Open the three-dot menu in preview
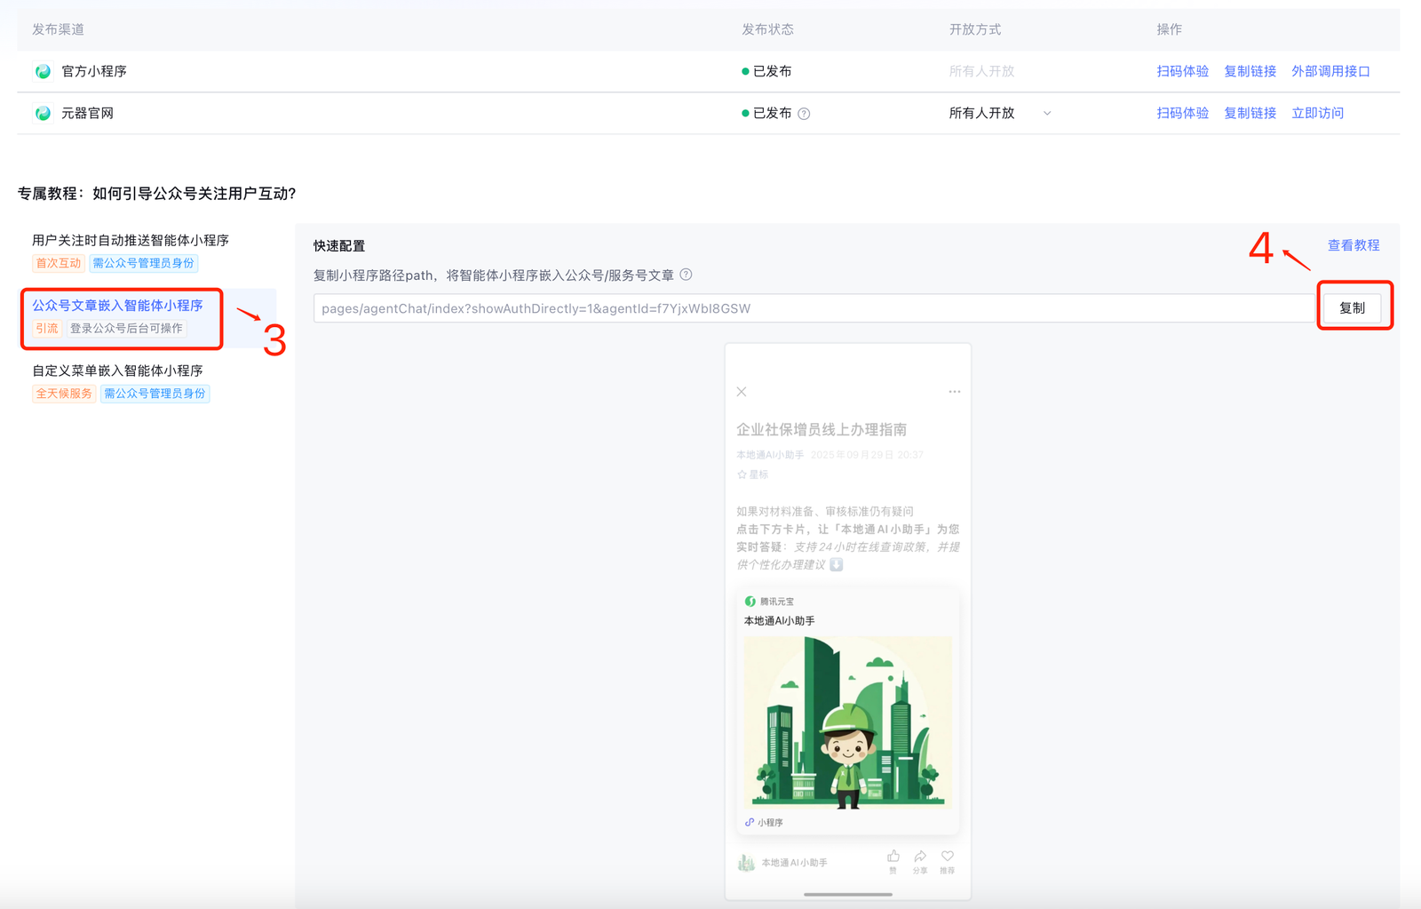This screenshot has width=1421, height=909. pyautogui.click(x=954, y=392)
